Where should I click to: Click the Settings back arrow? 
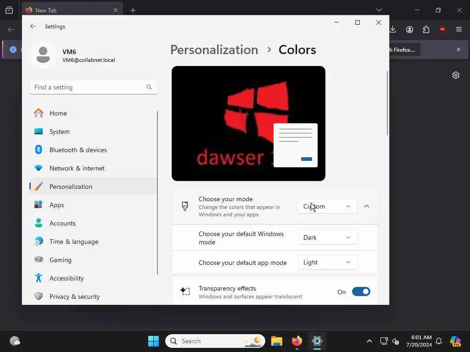33,26
